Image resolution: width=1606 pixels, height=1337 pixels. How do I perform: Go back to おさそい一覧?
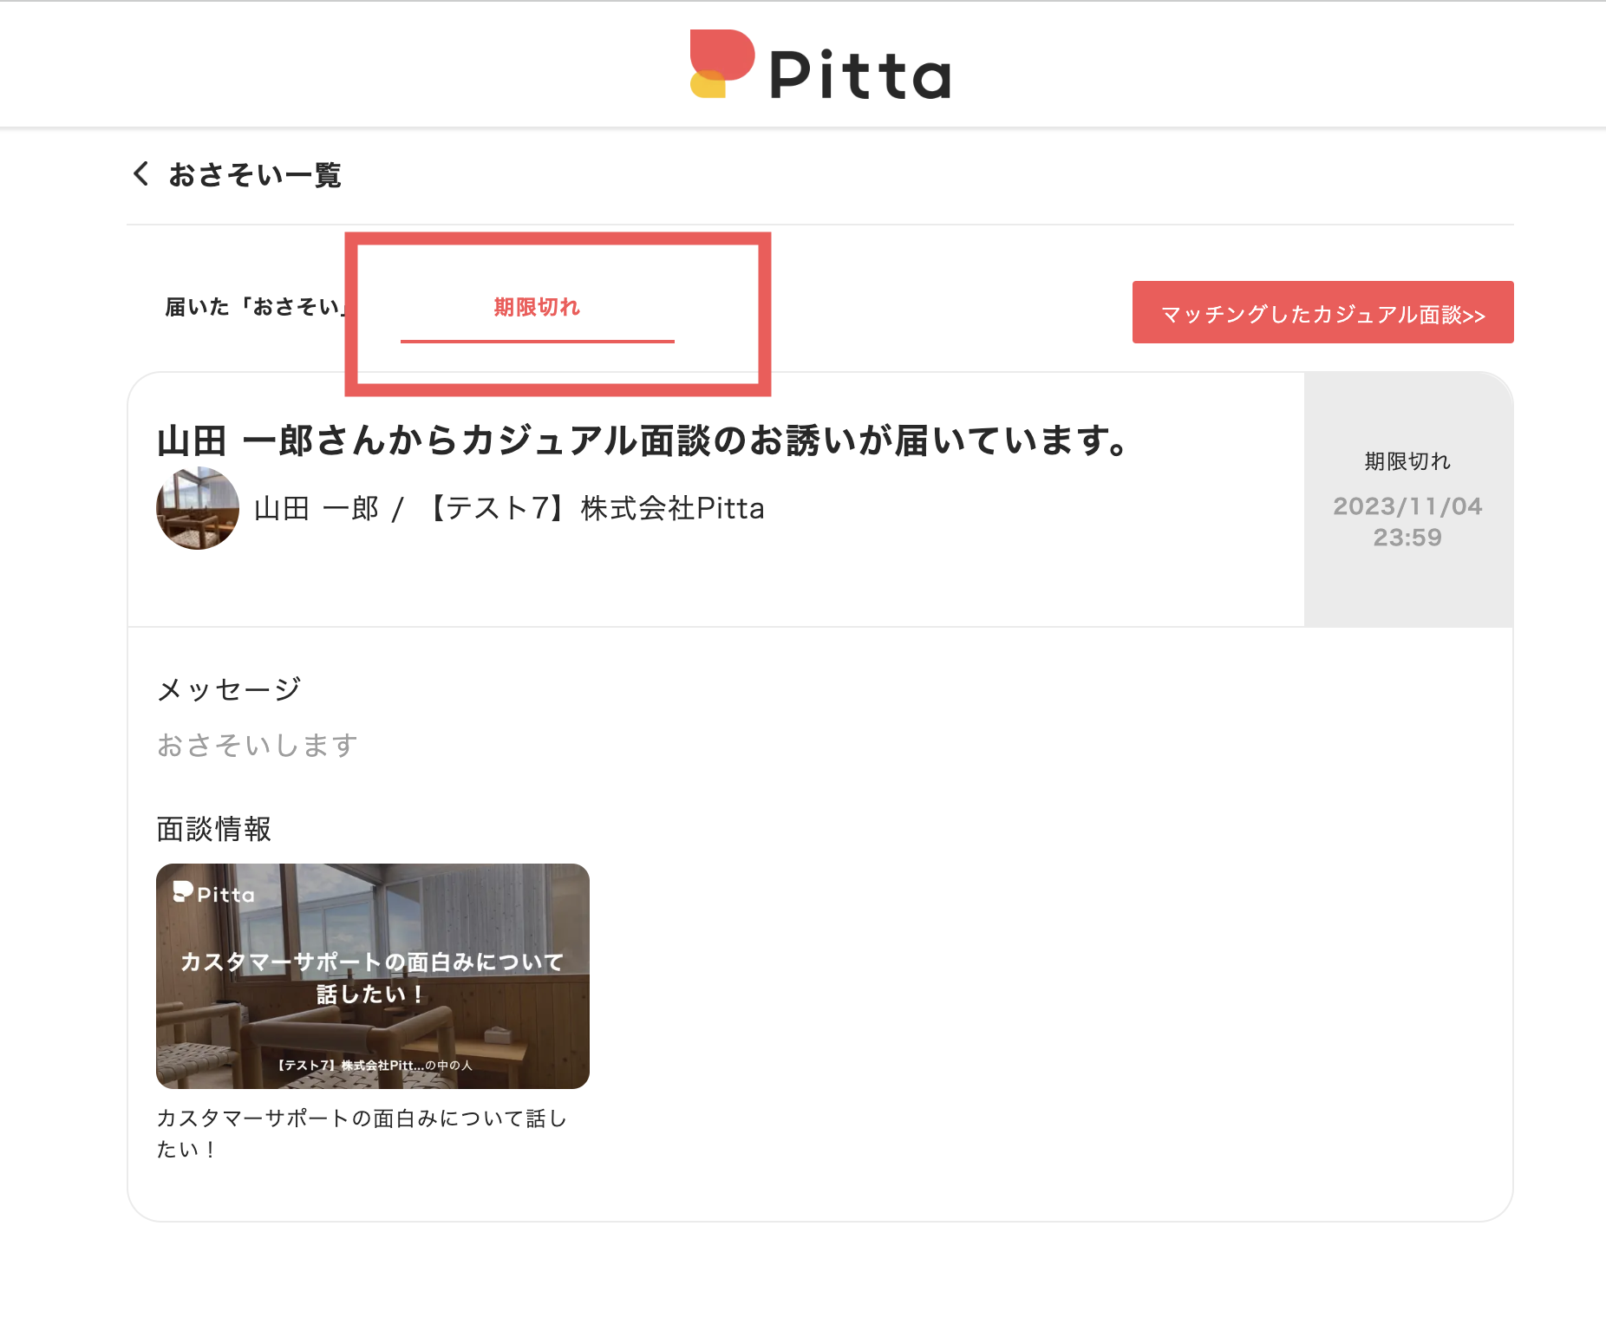[x=255, y=174]
